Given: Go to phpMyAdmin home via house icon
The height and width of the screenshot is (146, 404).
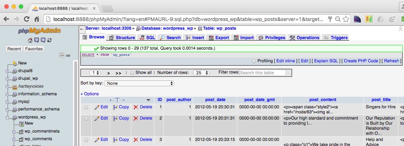Looking at the screenshot, I should click(30, 40).
